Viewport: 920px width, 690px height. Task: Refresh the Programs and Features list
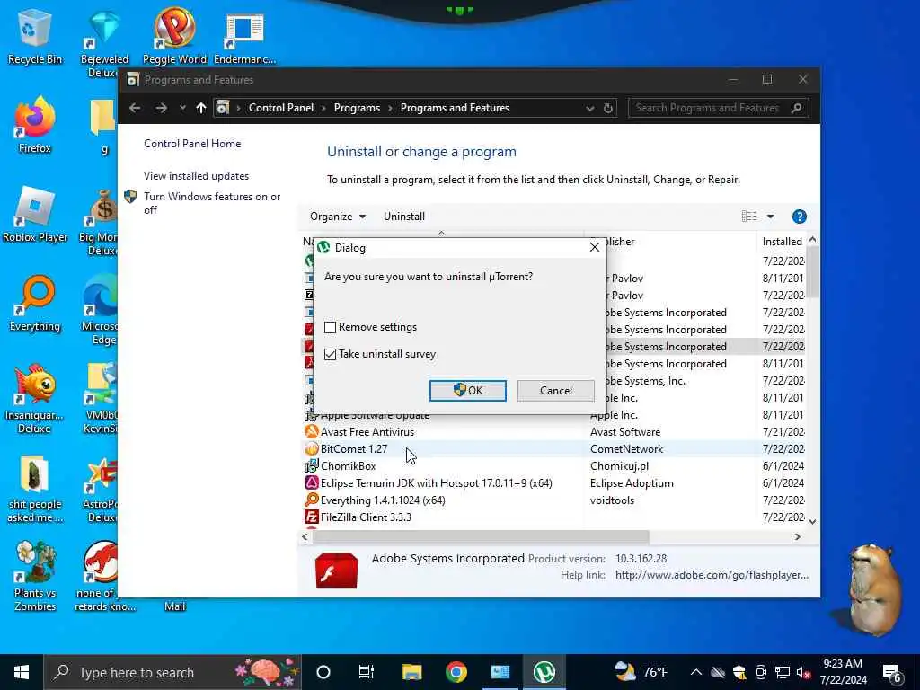coord(608,108)
